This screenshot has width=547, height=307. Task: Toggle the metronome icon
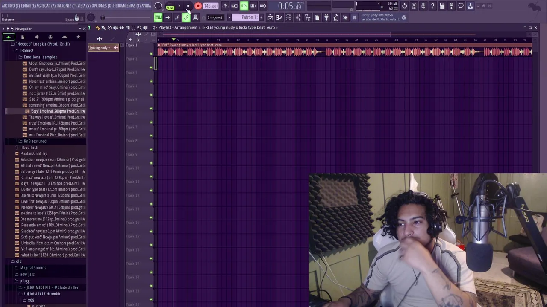point(225,6)
